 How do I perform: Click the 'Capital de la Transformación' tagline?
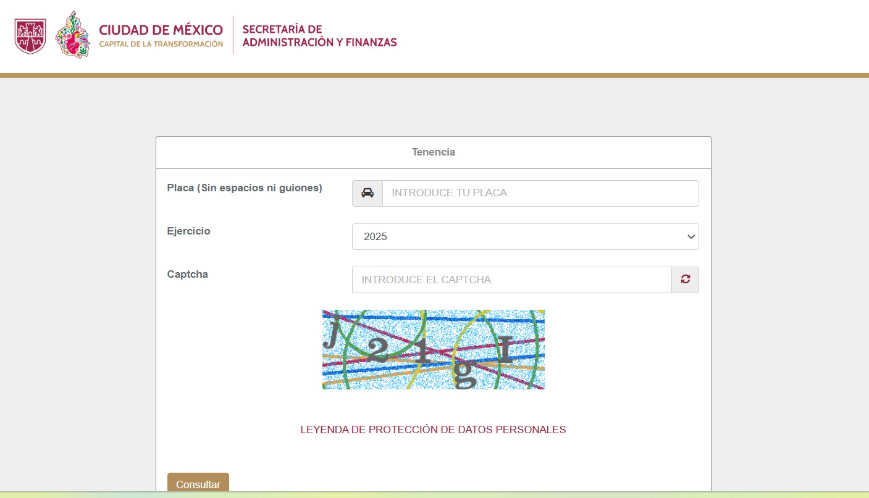click(x=162, y=43)
